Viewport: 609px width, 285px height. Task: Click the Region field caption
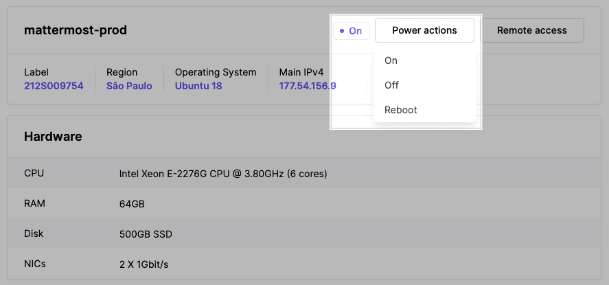122,72
